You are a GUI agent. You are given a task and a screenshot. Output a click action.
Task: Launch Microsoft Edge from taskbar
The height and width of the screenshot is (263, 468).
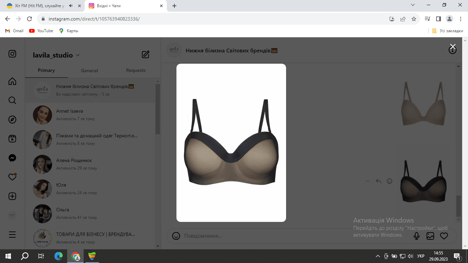point(59,256)
